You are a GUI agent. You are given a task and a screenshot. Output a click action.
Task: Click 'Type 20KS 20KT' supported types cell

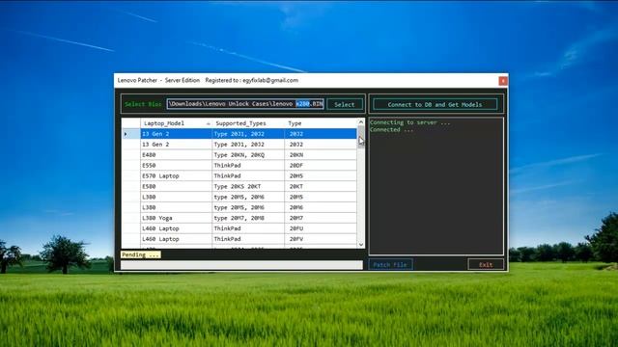pos(248,186)
